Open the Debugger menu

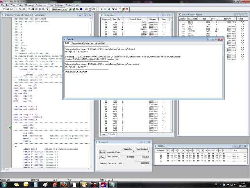(x=30, y=5)
